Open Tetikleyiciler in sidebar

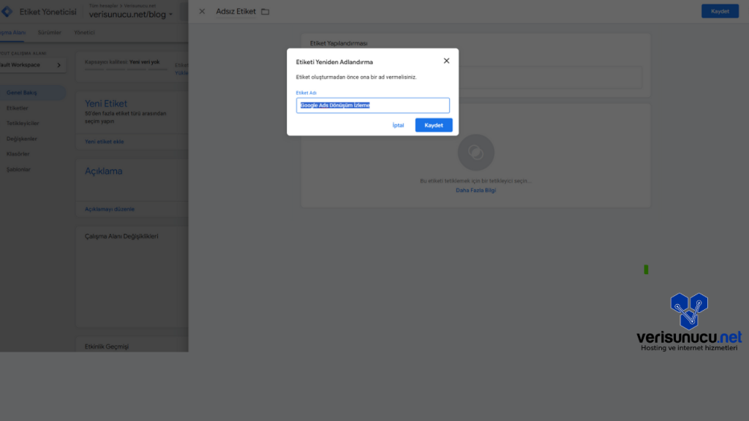pos(23,123)
